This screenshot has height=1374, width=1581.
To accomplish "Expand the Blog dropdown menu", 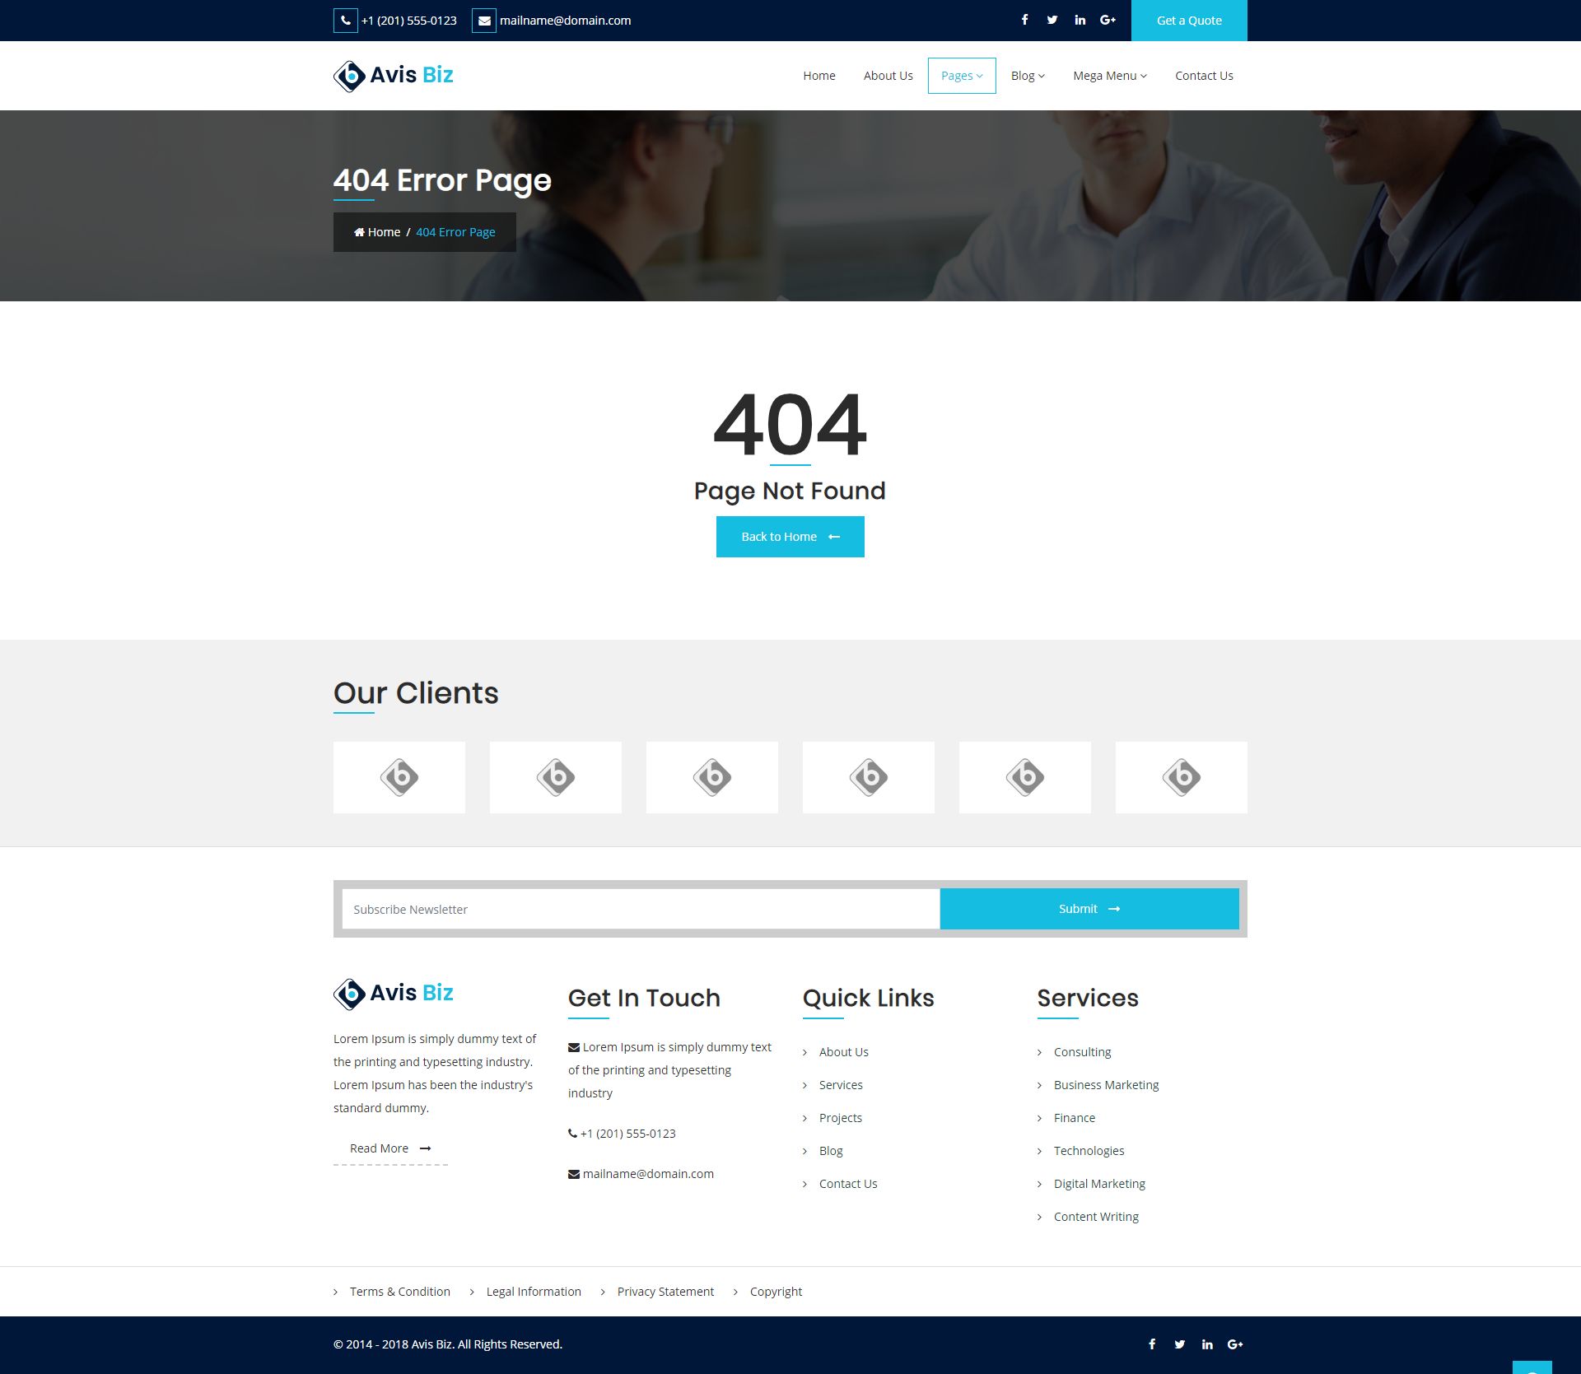I will click(1027, 76).
